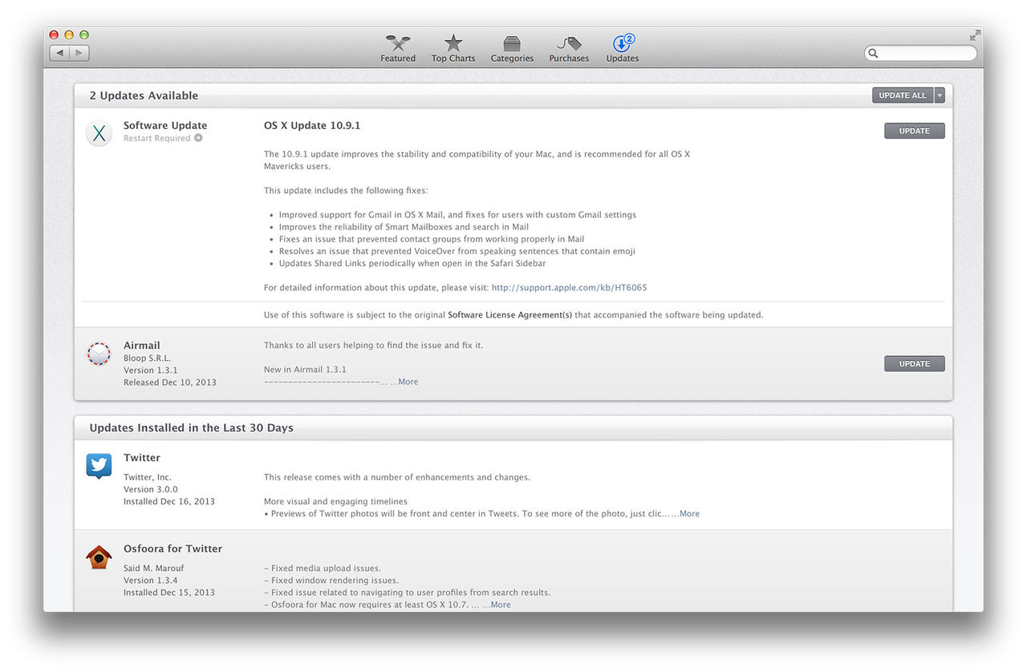View Purchases via its toolbar icon
1027x672 pixels.
pyautogui.click(x=568, y=44)
